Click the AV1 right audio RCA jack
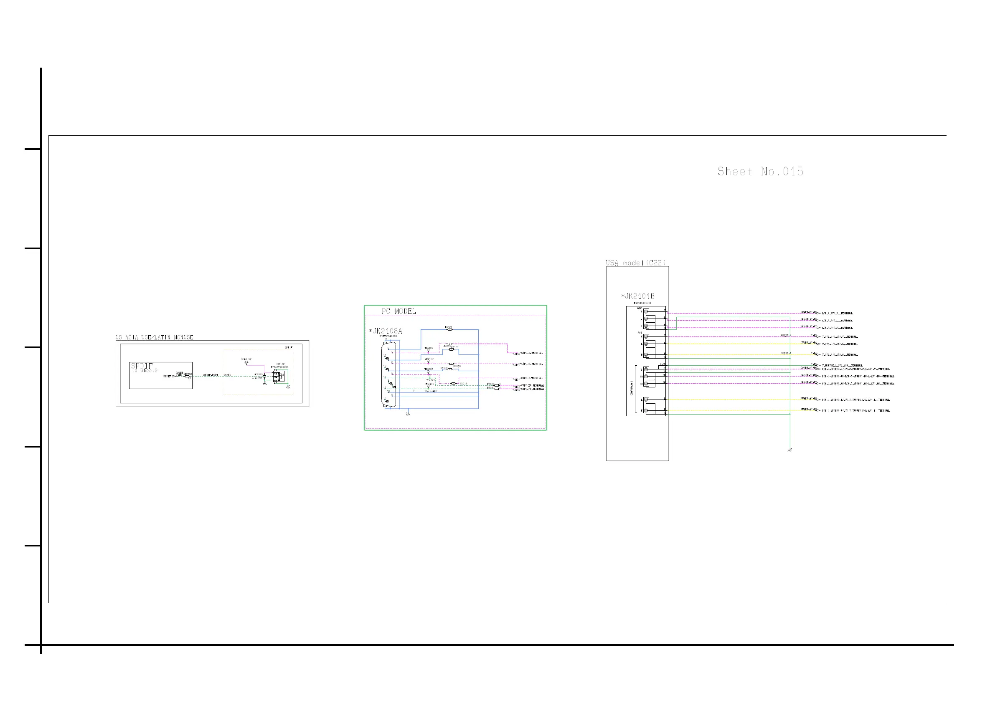The image size is (995, 703). [x=646, y=355]
